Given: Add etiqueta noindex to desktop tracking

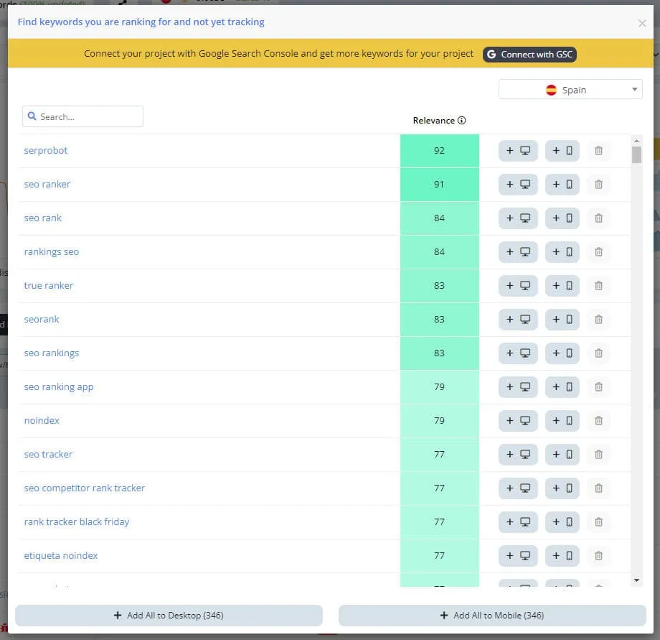Looking at the screenshot, I should (x=518, y=555).
